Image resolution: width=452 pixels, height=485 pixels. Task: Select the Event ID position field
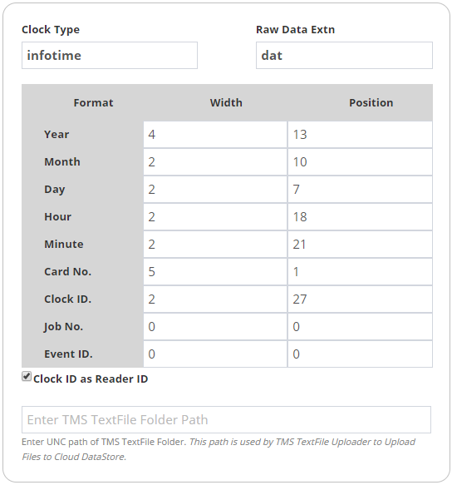click(x=360, y=354)
